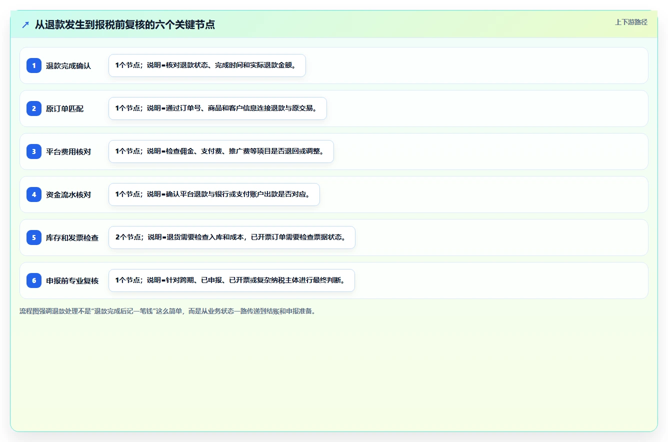Click the description 退货需要检查入库和成本
The image size is (668, 442).
[x=232, y=237]
